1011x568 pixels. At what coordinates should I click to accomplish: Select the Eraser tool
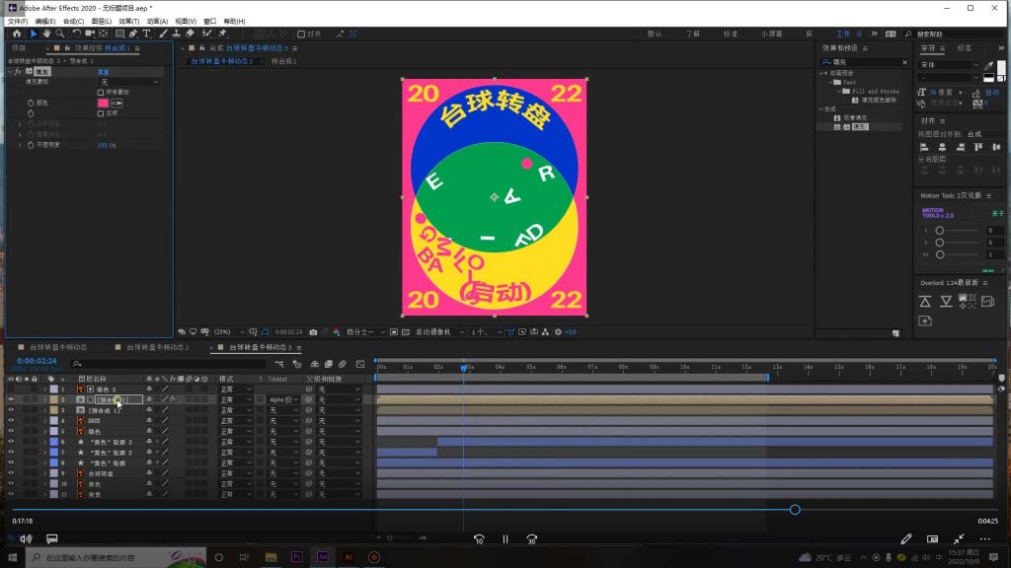[x=191, y=34]
